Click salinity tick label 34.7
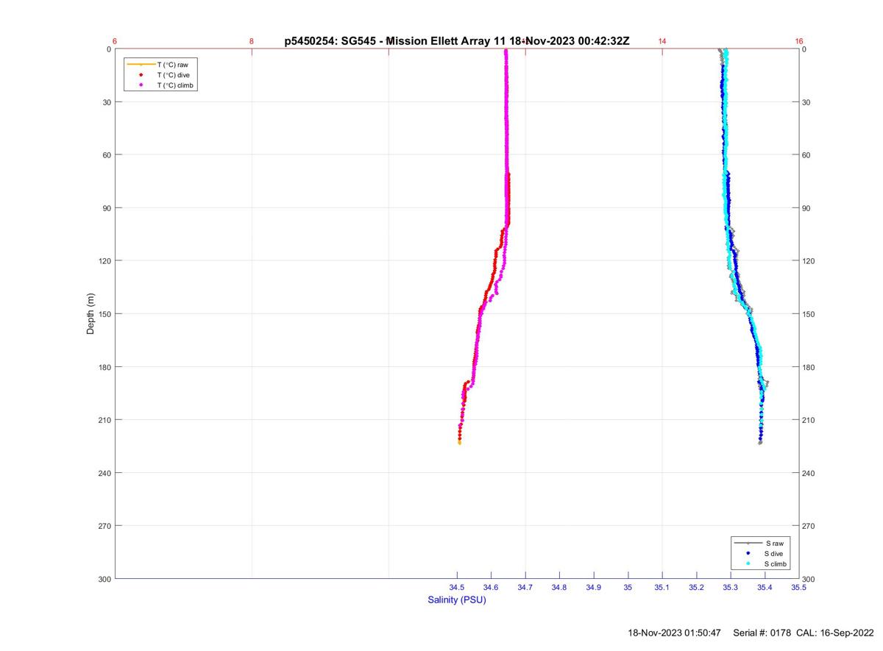 click(x=525, y=588)
